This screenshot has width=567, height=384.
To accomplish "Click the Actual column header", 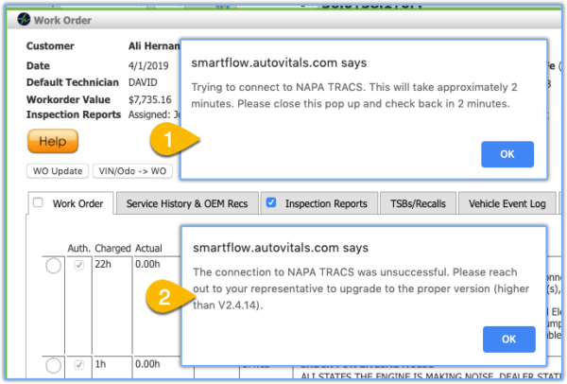I will coord(148,249).
